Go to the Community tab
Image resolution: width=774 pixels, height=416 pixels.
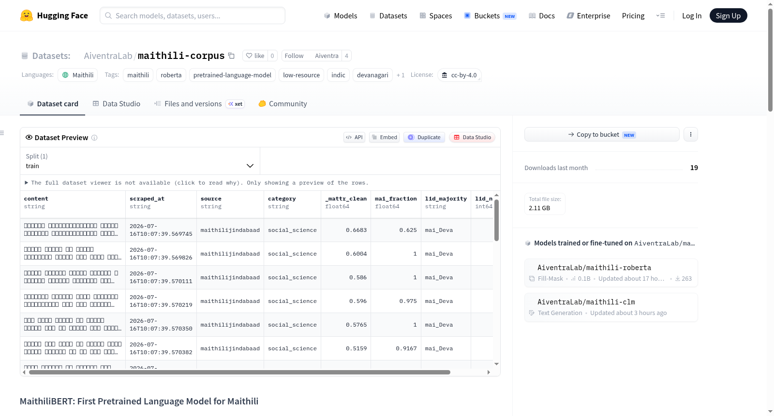point(283,103)
